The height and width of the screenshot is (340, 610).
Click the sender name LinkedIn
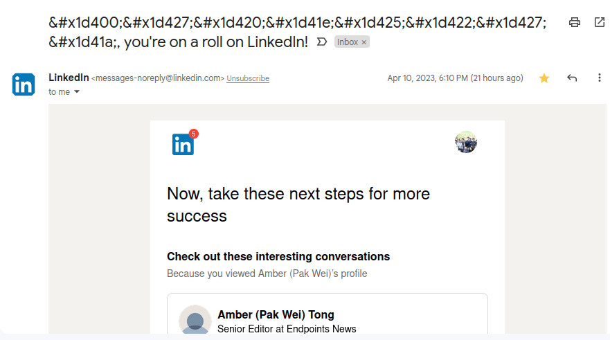pyautogui.click(x=69, y=78)
